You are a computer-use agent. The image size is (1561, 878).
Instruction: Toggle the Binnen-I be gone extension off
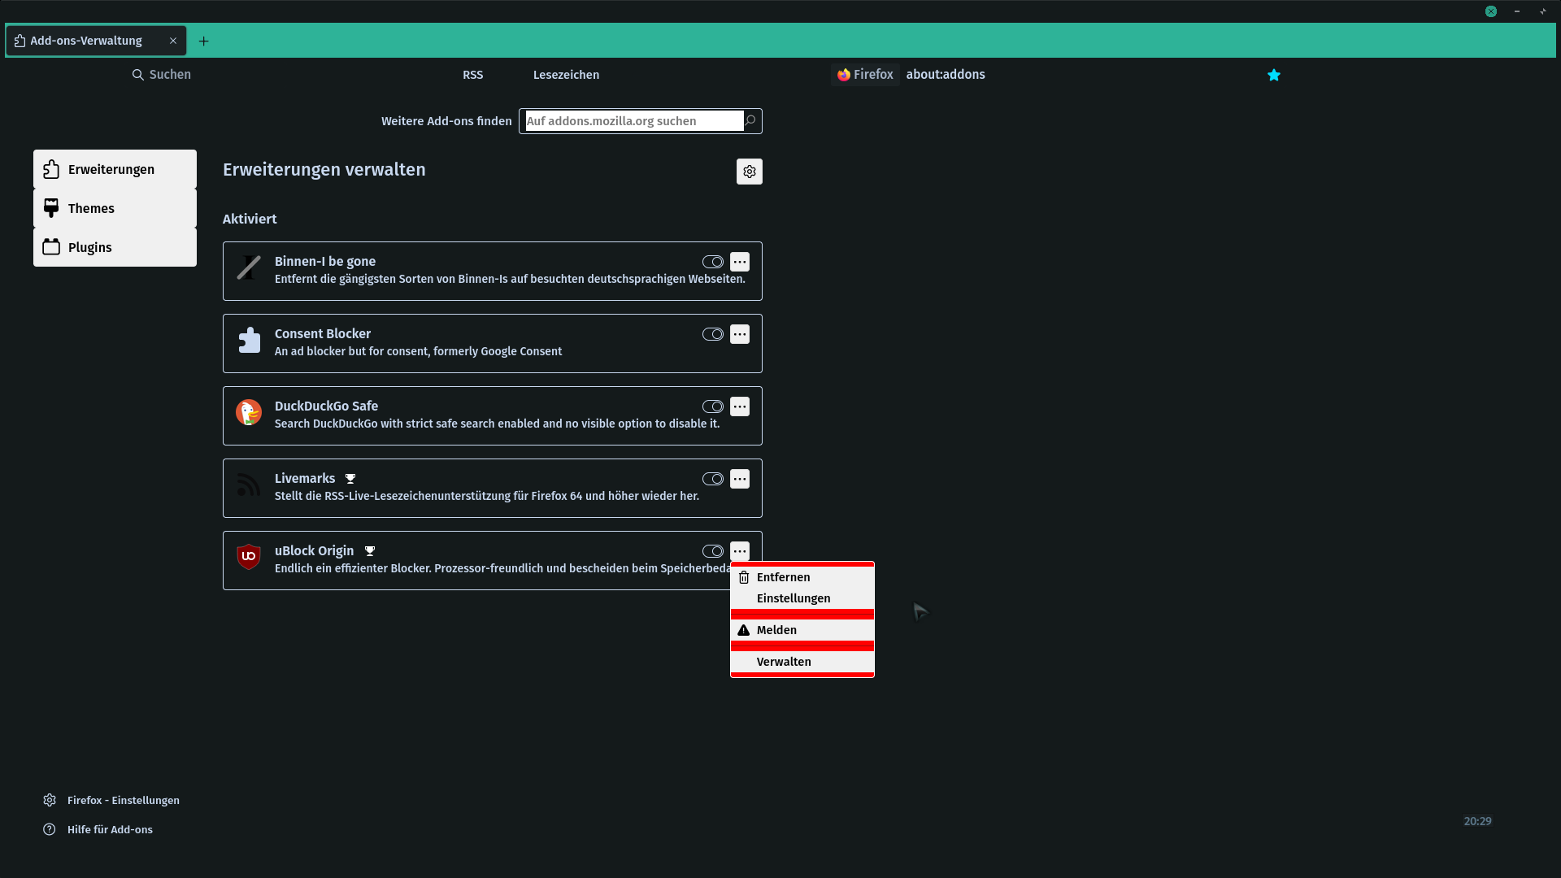(x=712, y=262)
